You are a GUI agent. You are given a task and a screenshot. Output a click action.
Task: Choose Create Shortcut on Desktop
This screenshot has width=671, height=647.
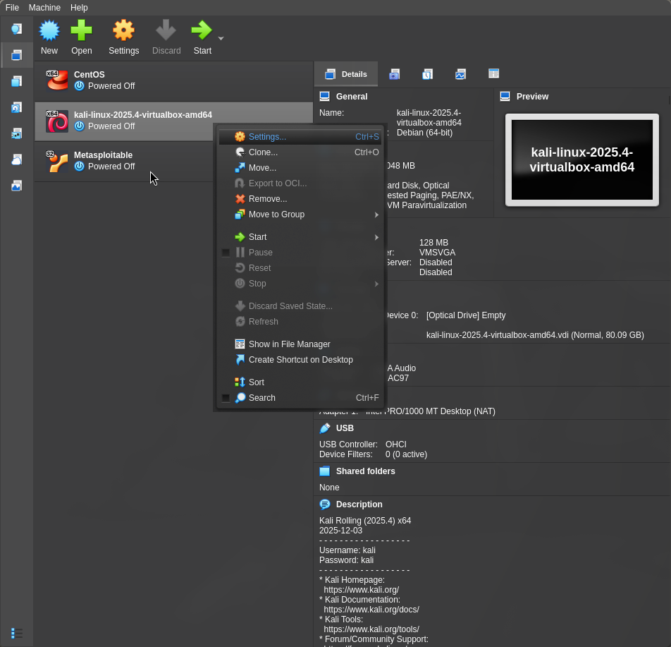point(300,360)
